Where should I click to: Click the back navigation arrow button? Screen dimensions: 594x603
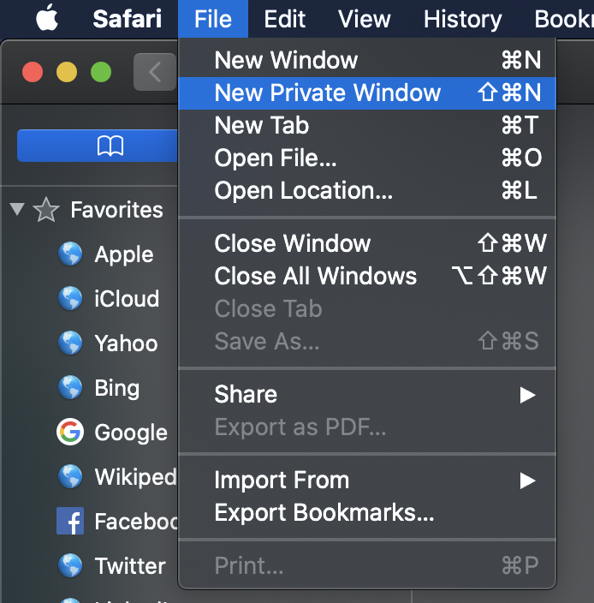(x=155, y=72)
